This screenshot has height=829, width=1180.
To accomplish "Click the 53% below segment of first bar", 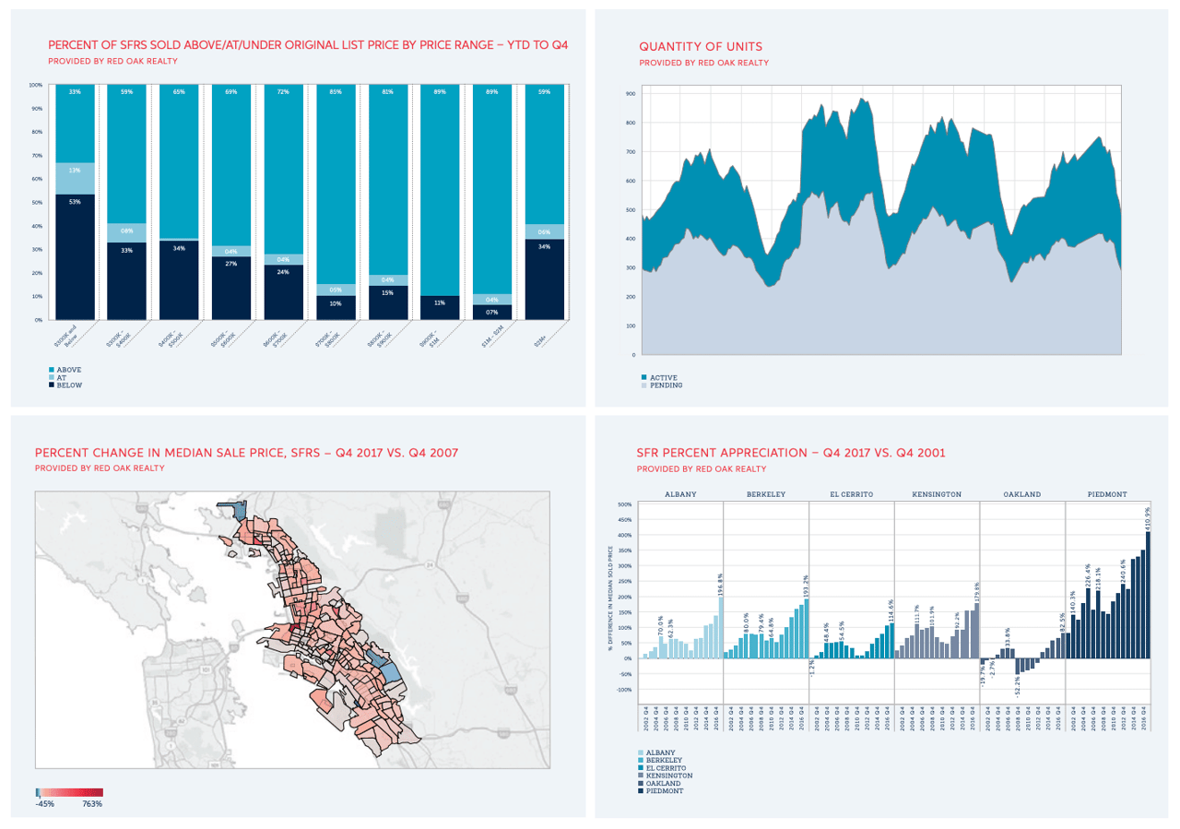I will tap(76, 257).
